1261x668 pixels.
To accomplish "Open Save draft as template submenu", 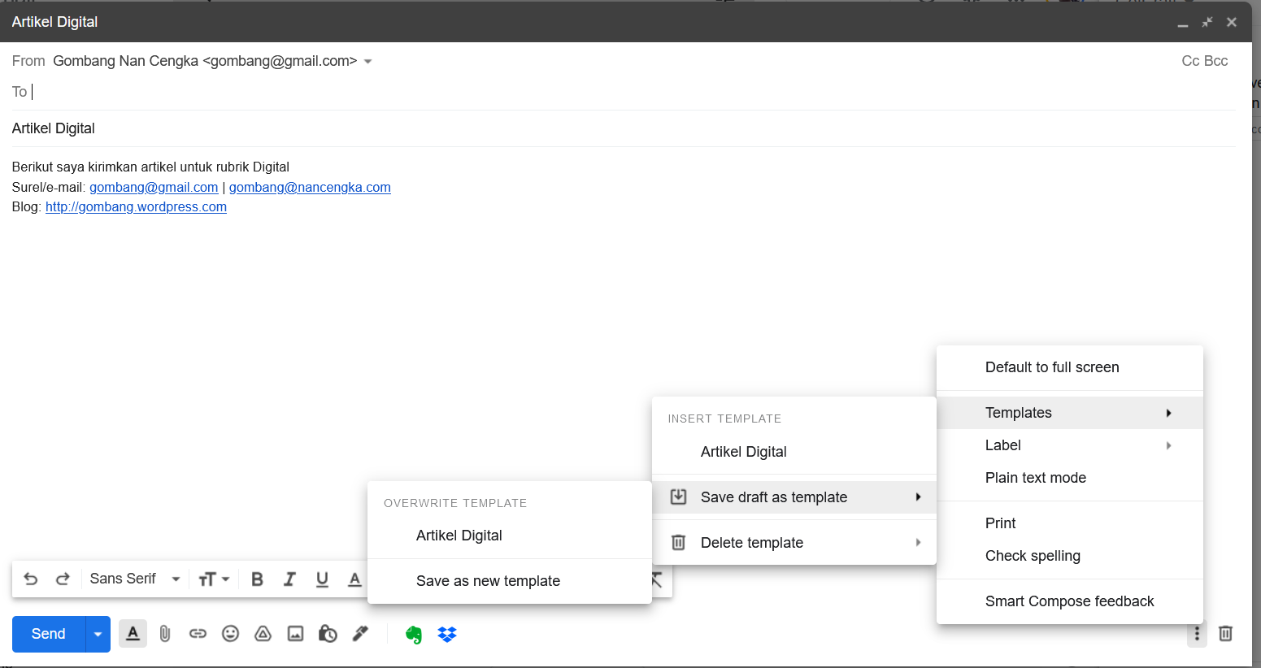I will pyautogui.click(x=794, y=497).
